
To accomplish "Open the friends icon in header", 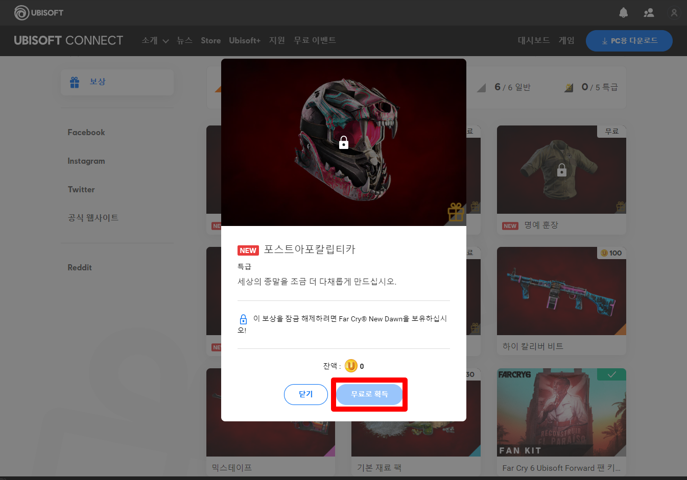I will tap(649, 13).
